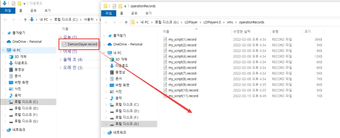Open 네트워크 in operationRecords navigation pane
This screenshot has height=138, width=340.
[x=120, y=132]
